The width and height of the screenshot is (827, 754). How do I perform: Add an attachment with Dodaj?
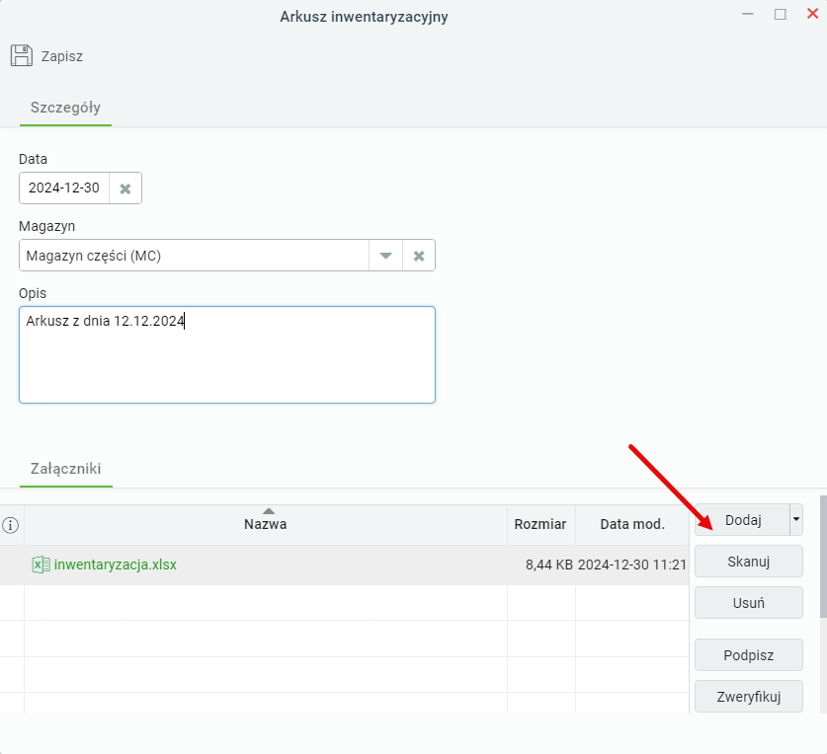tap(743, 519)
